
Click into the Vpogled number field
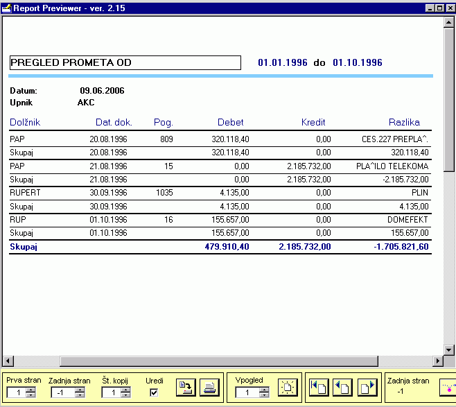coord(247,392)
